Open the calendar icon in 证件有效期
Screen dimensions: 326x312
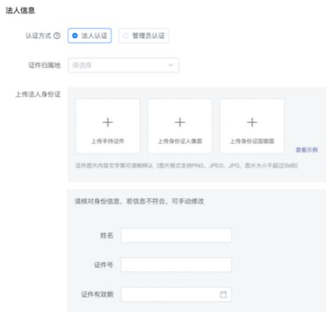[223, 294]
